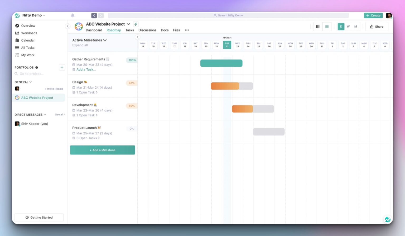Click the Add a Milestone button

(x=102, y=150)
